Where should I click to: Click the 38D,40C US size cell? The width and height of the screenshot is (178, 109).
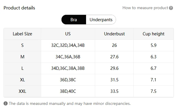tap(68, 91)
